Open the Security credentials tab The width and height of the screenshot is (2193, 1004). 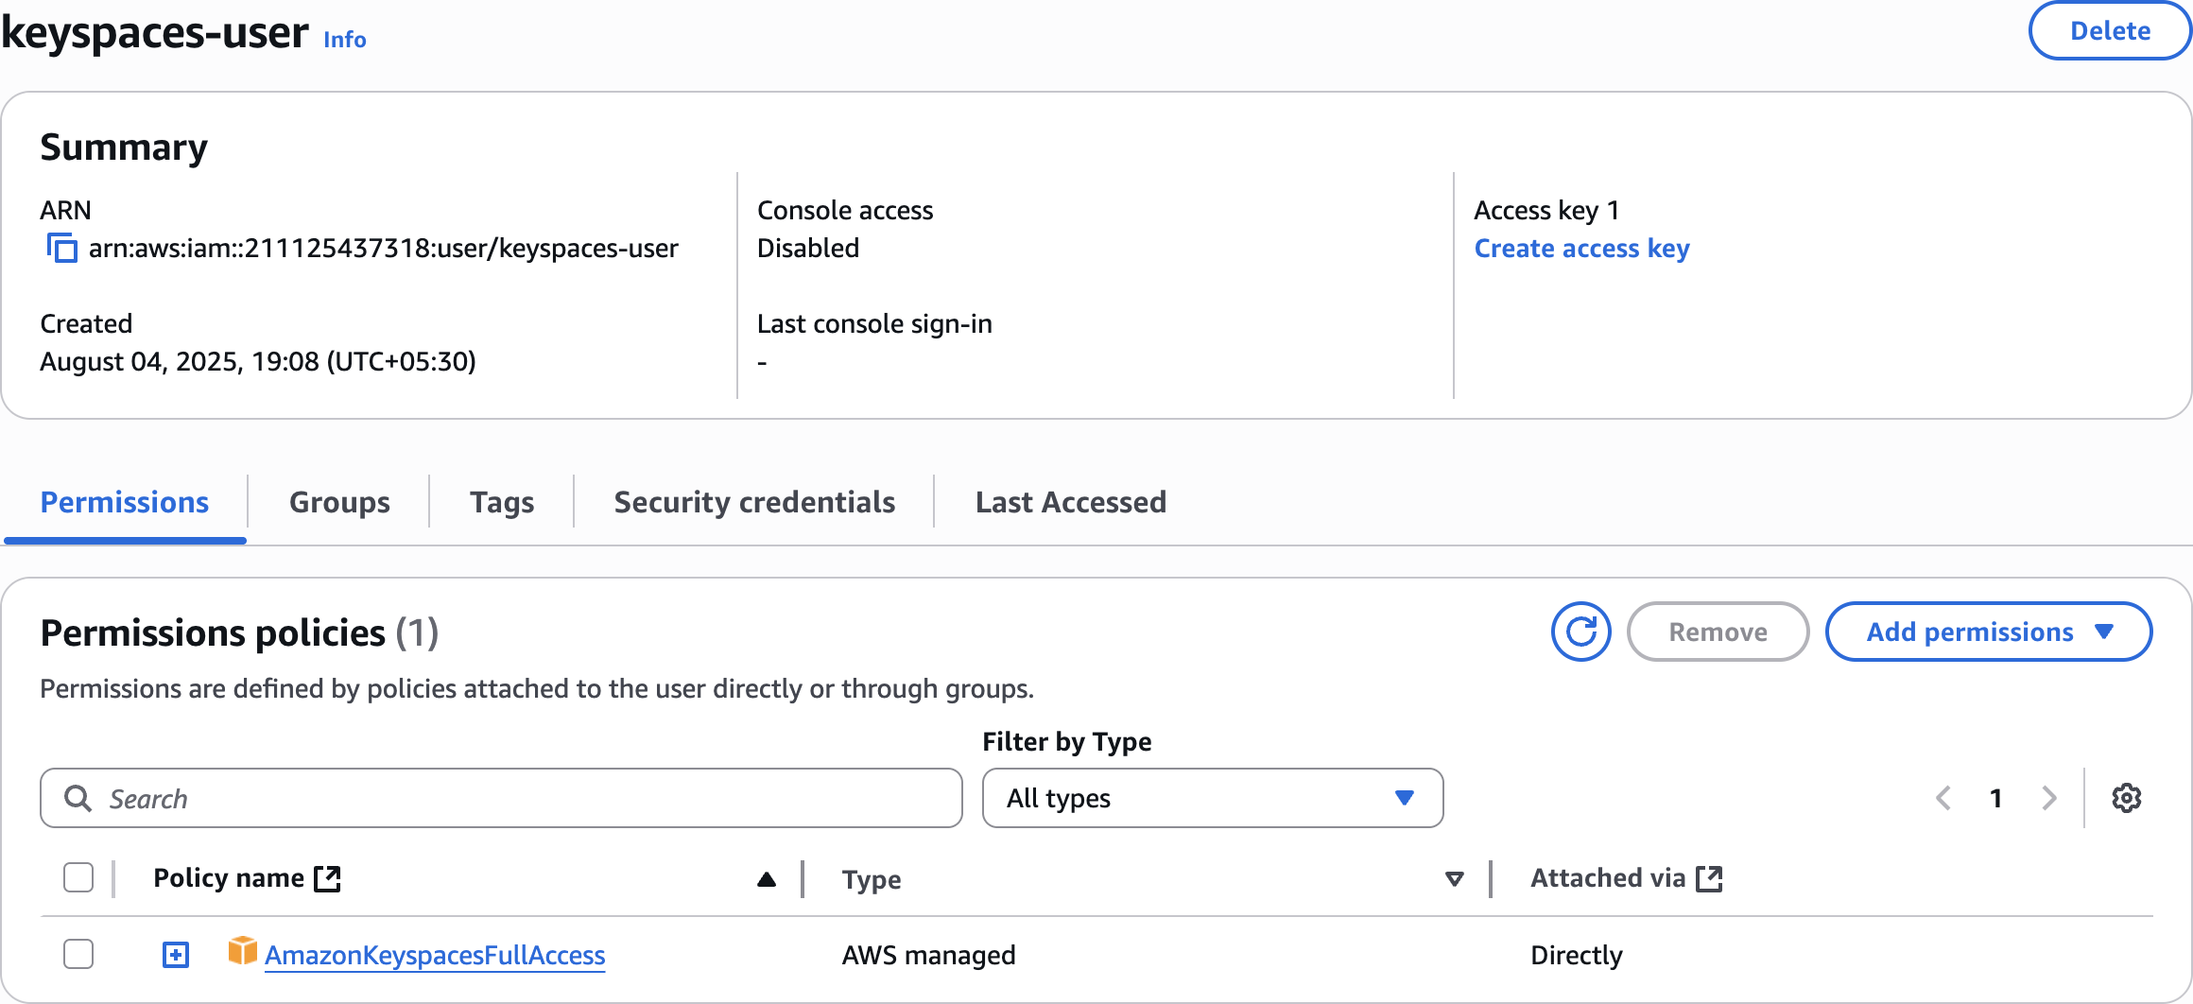tap(754, 502)
